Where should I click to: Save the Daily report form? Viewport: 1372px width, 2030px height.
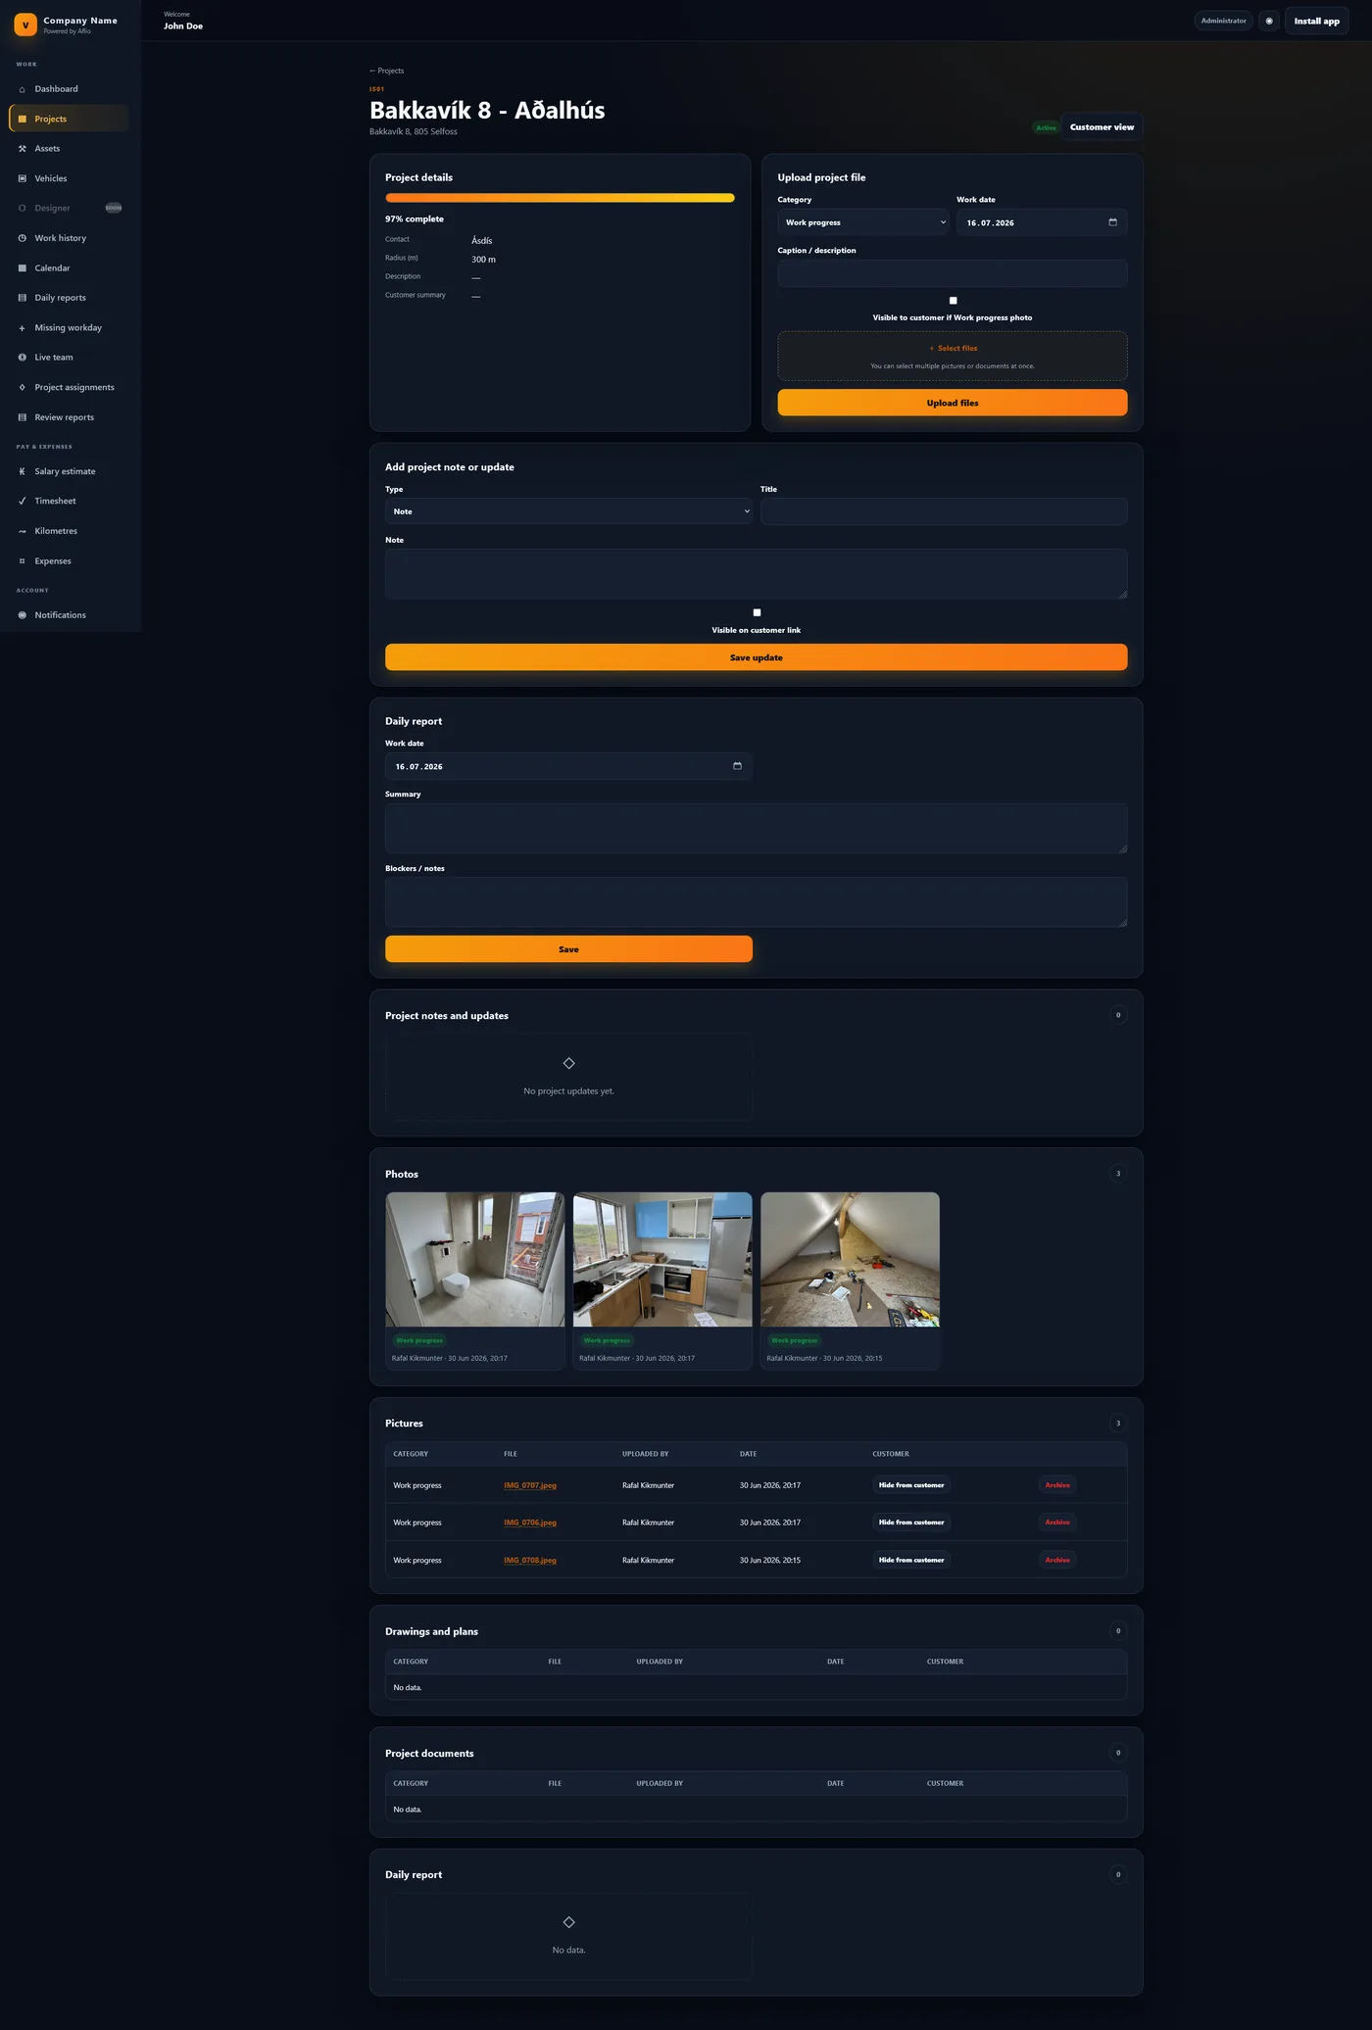[x=568, y=949]
